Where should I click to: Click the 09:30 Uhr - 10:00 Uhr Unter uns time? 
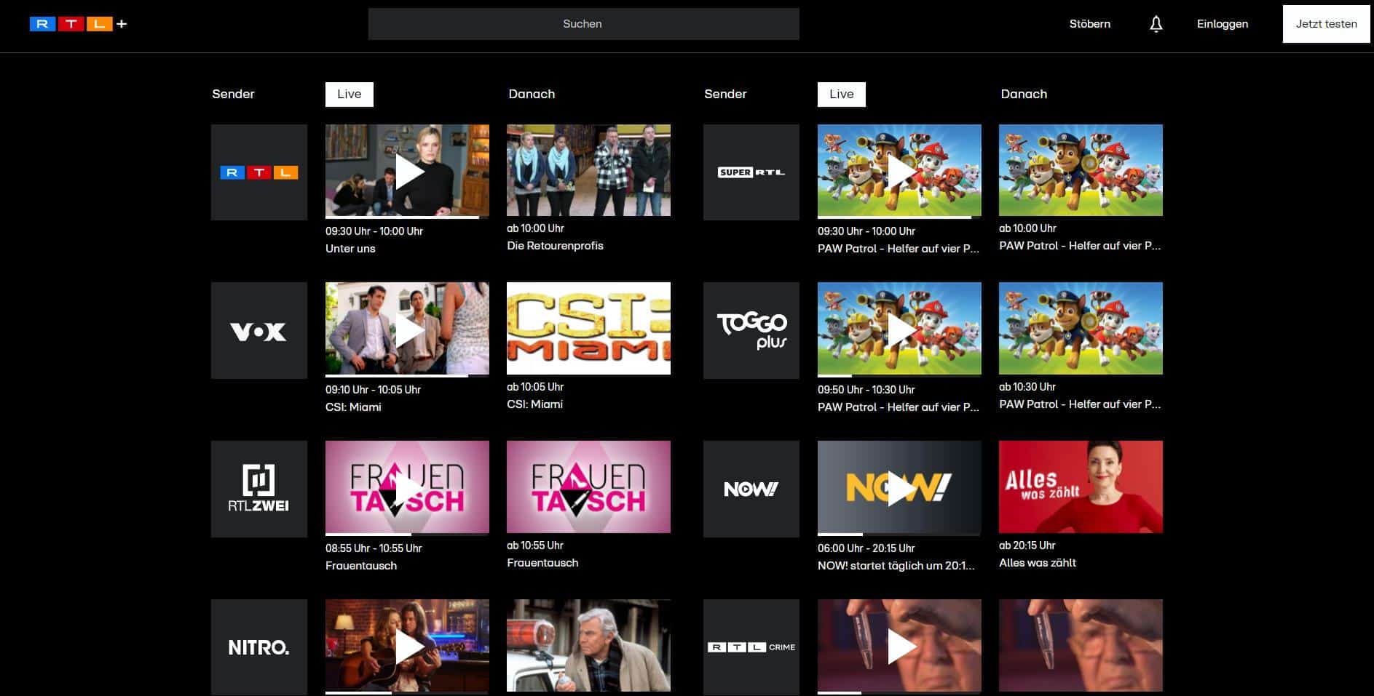tap(374, 231)
